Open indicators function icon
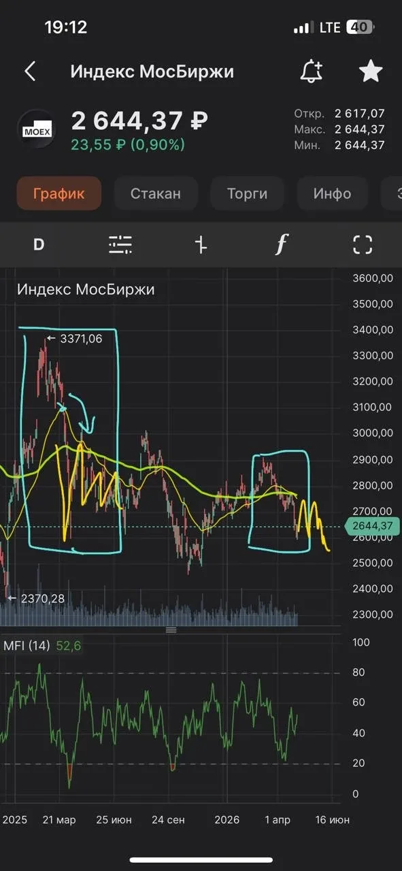The image size is (402, 871). [281, 244]
